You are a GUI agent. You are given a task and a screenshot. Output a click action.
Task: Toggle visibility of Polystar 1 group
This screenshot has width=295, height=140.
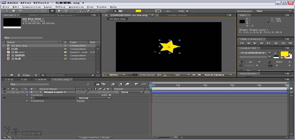[4, 98]
